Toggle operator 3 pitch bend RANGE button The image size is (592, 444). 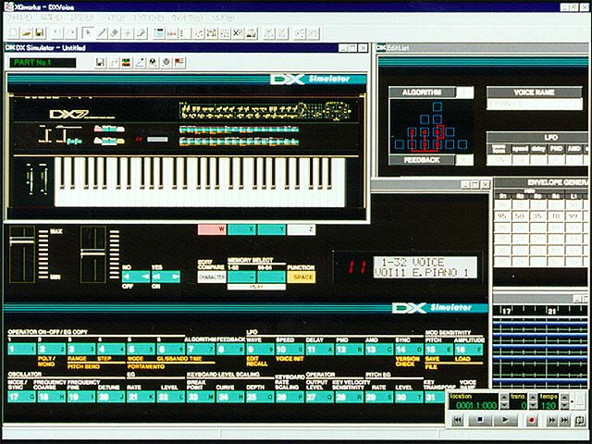pyautogui.click(x=81, y=349)
